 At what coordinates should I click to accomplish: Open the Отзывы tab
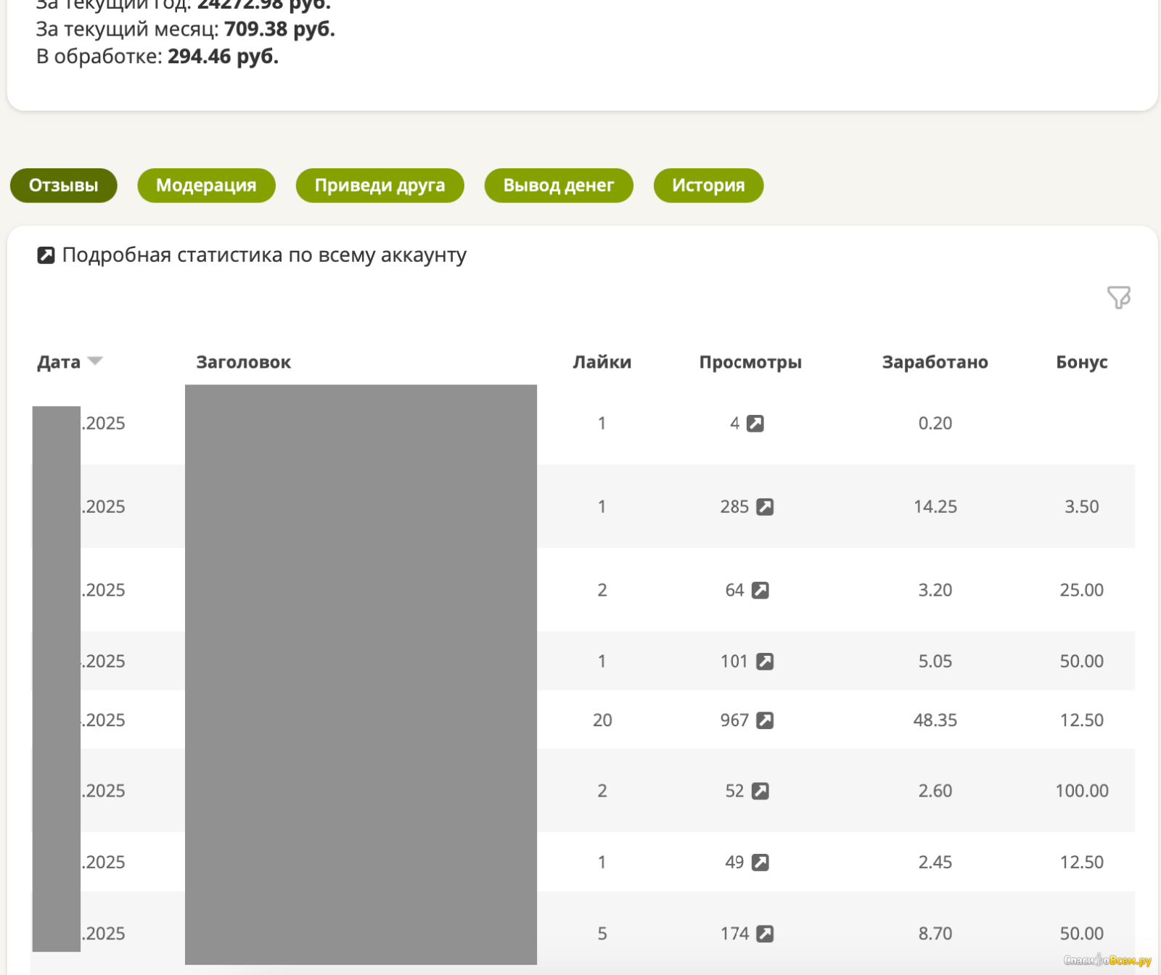coord(63,186)
